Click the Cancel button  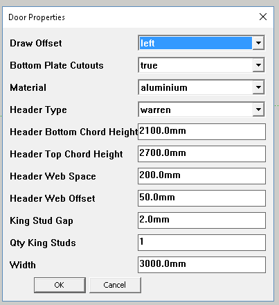pos(115,285)
